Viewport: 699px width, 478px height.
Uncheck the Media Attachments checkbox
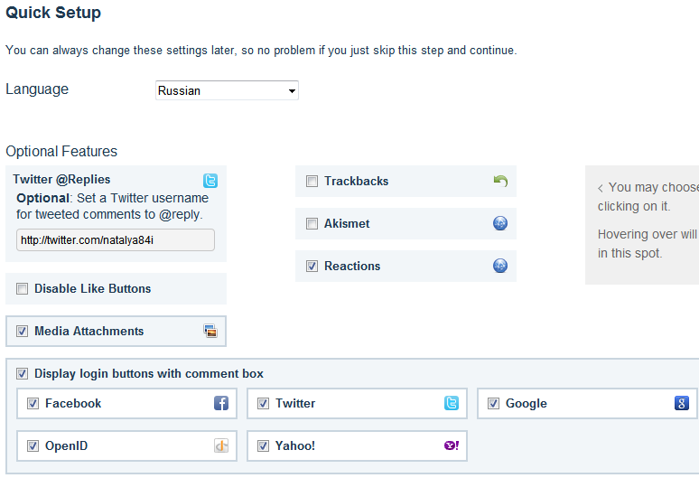[23, 331]
